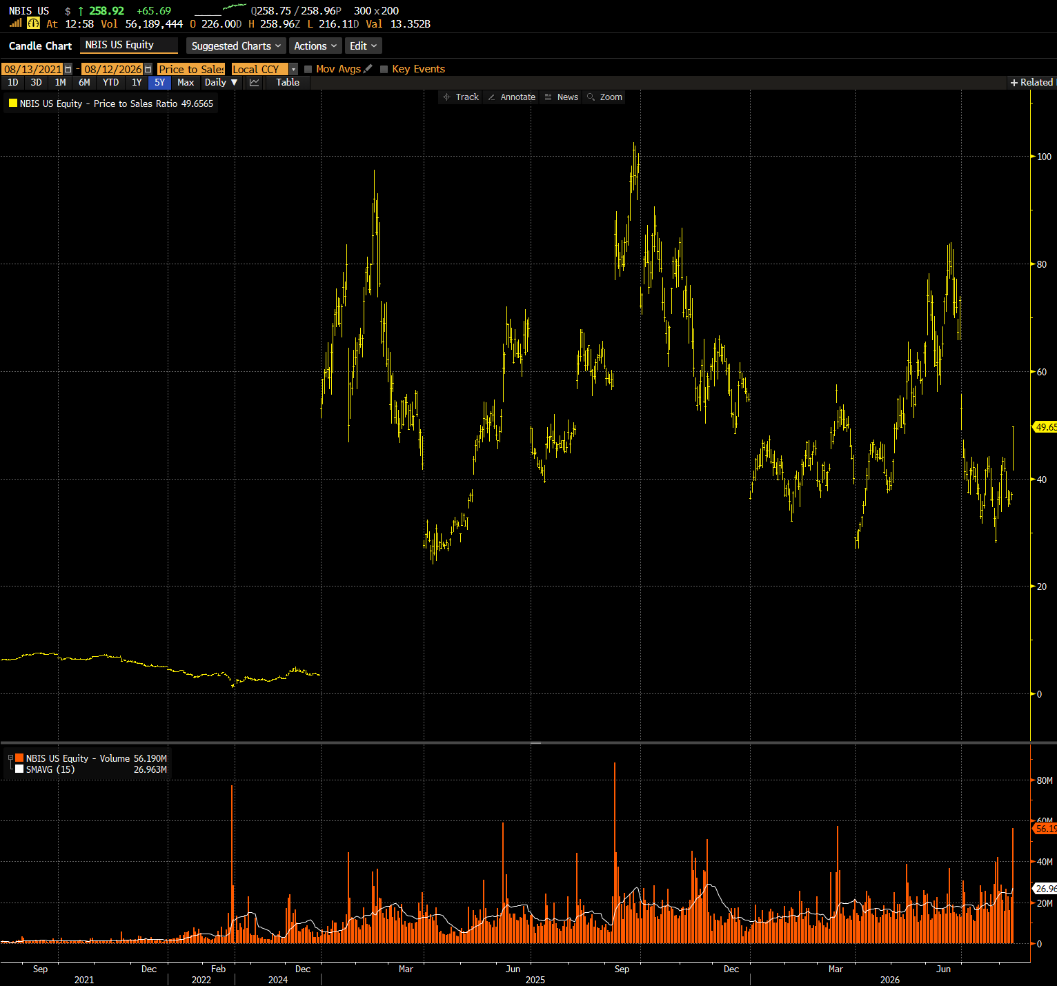Viewport: 1057px width, 986px height.
Task: Click the low price 216.11
Action: click(x=339, y=24)
